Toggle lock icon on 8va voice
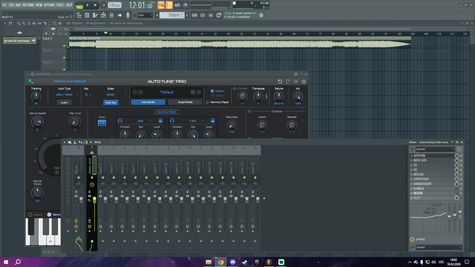 pos(160,121)
